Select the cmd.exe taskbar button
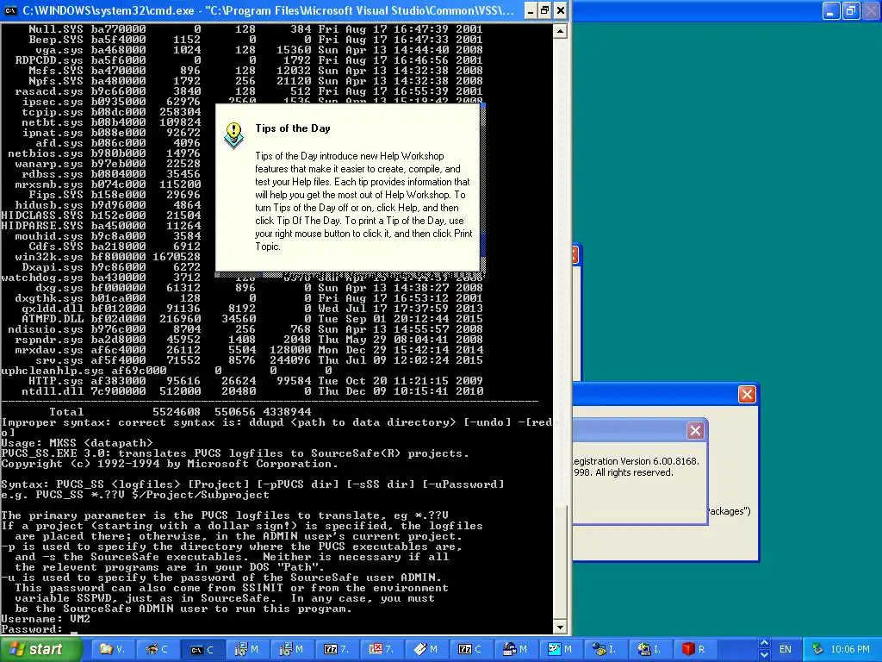The height and width of the screenshot is (662, 882). [202, 649]
